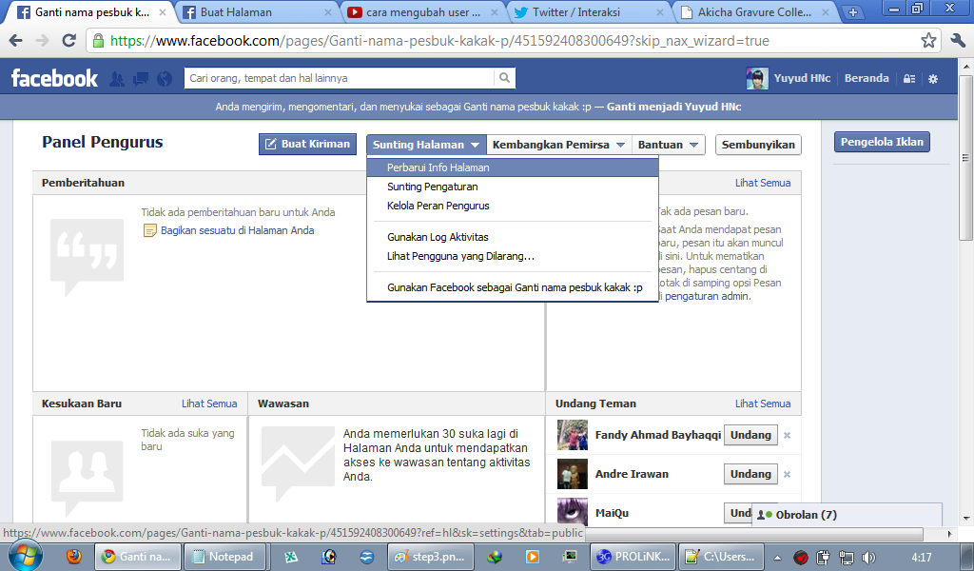Expand Sunting Halaman dropdown
This screenshot has height=571, width=974.
426,145
